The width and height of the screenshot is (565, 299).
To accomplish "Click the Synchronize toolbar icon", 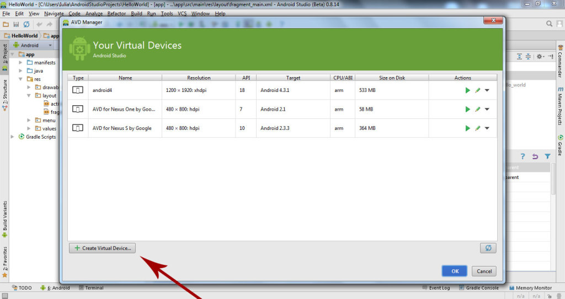I will tap(26, 24).
